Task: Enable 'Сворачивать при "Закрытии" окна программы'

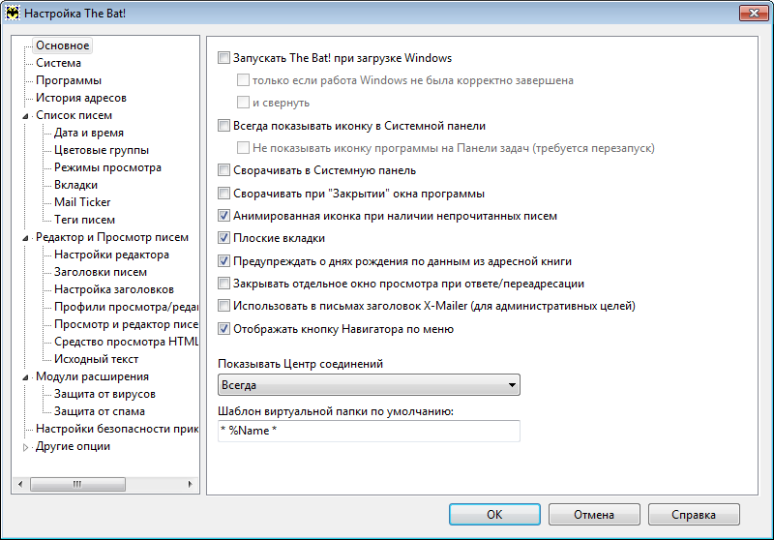Action: (224, 194)
